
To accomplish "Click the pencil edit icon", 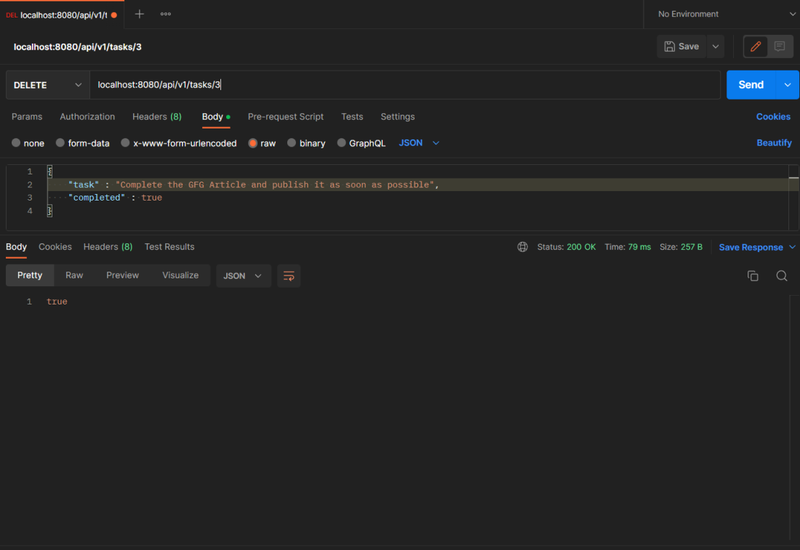I will [756, 46].
